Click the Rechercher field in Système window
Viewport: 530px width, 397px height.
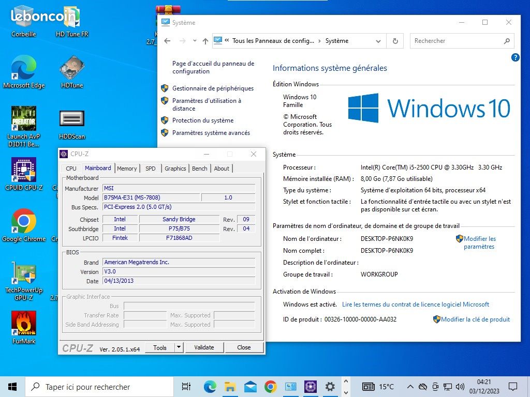pos(462,41)
